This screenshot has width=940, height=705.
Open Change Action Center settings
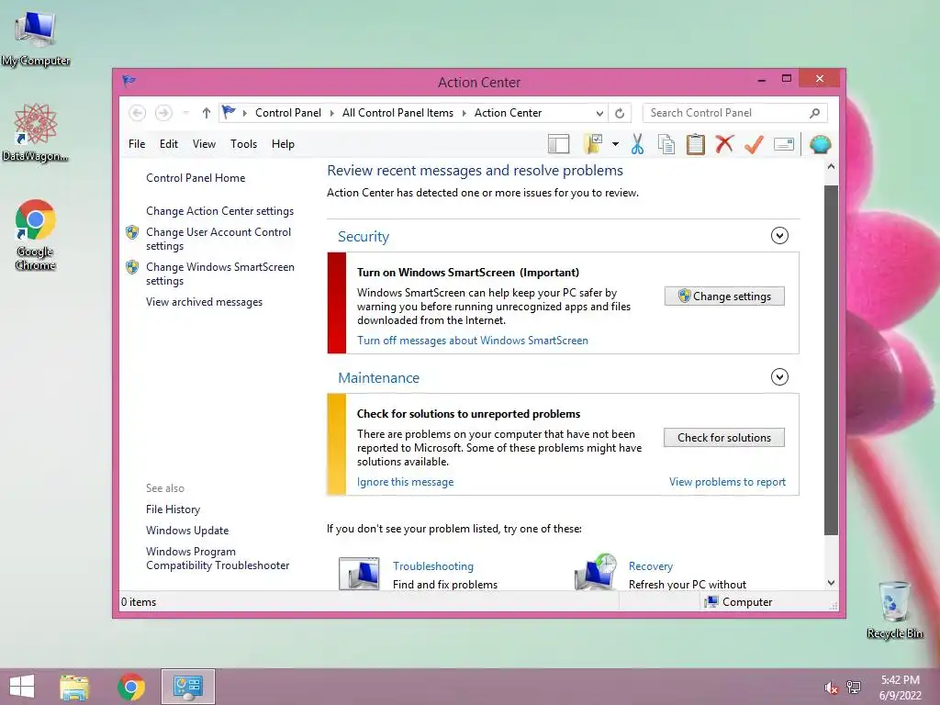point(219,211)
